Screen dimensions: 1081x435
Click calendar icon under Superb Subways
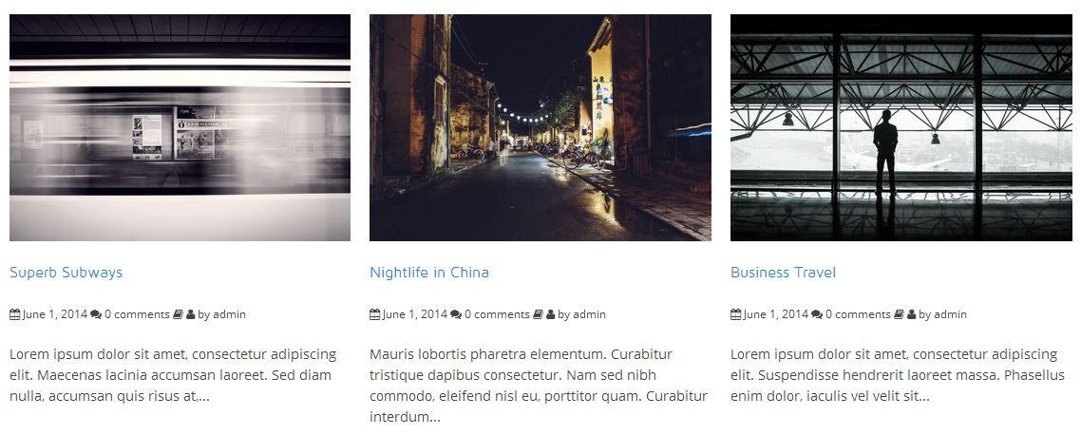click(14, 314)
